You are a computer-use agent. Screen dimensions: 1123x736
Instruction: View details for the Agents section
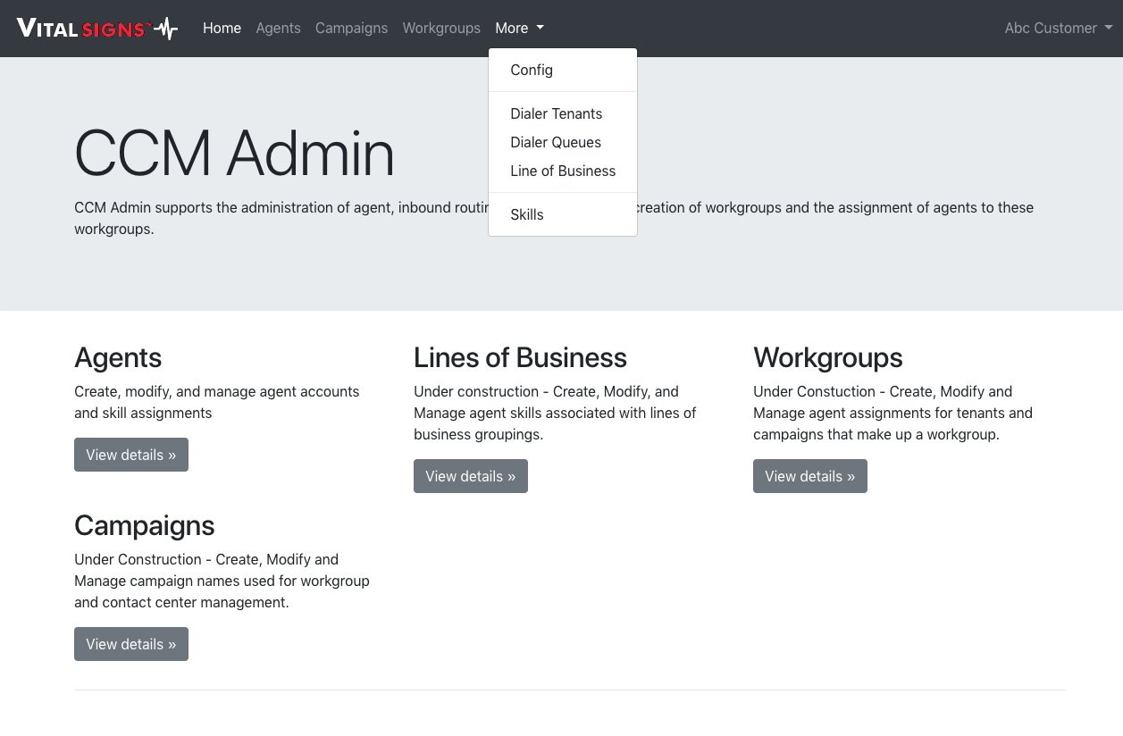pyautogui.click(x=131, y=455)
